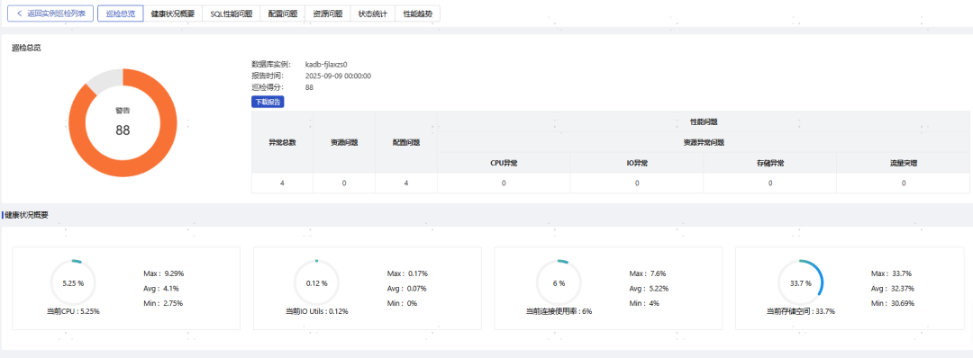This screenshot has width=973, height=358.
Task: Click report time 2025-09-09 00:00:00
Action: (338, 76)
